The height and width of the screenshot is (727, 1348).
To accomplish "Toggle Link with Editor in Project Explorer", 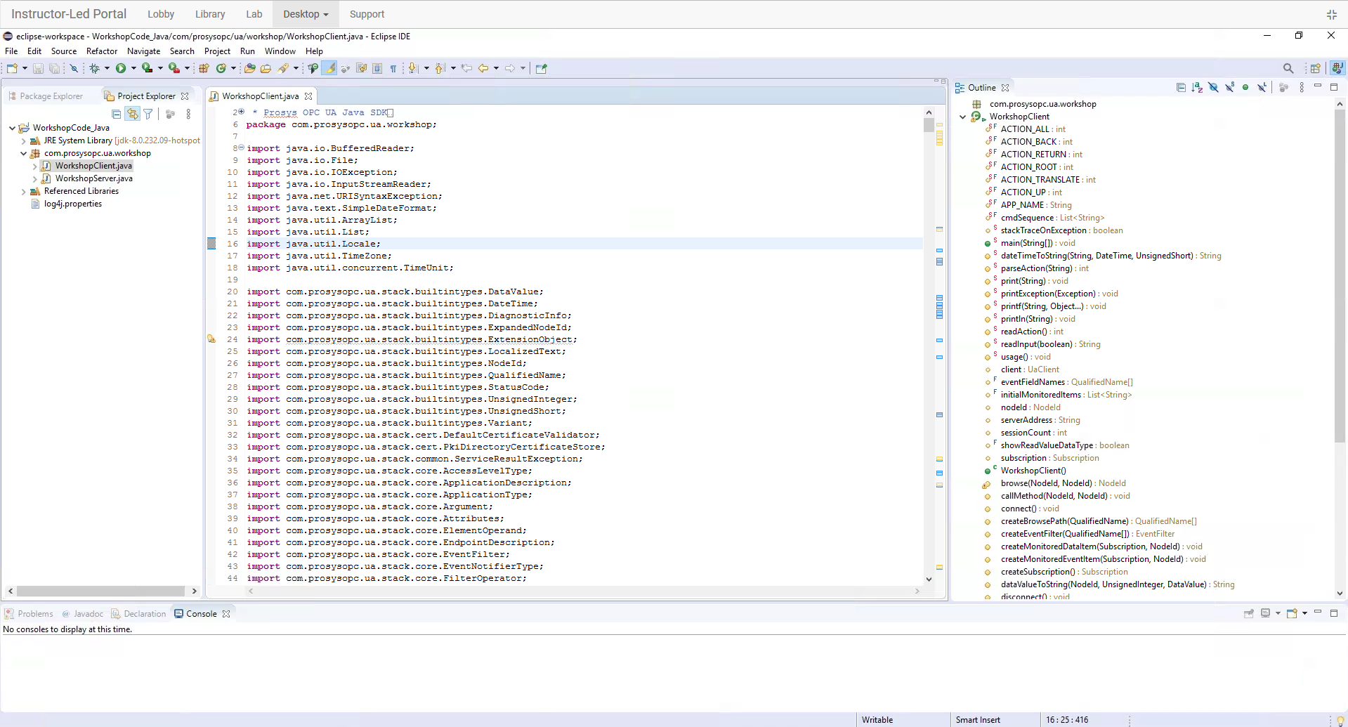I will tap(132, 114).
